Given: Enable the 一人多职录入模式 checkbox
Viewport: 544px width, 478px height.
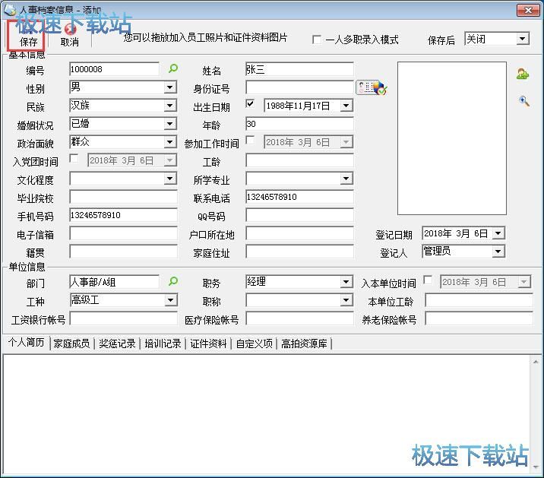Looking at the screenshot, I should [x=316, y=40].
